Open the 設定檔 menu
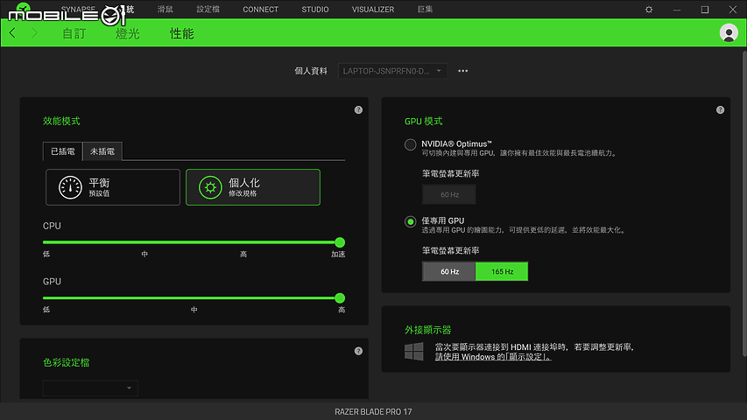 point(208,9)
